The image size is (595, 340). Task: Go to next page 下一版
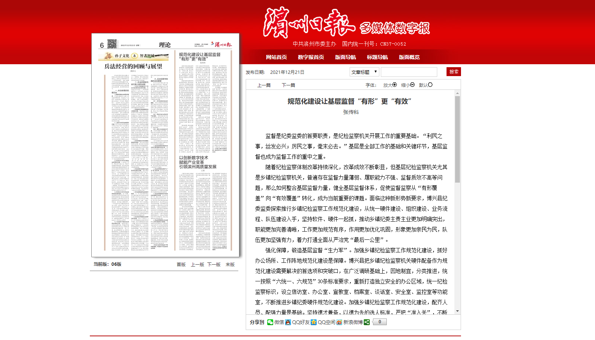coord(214,264)
